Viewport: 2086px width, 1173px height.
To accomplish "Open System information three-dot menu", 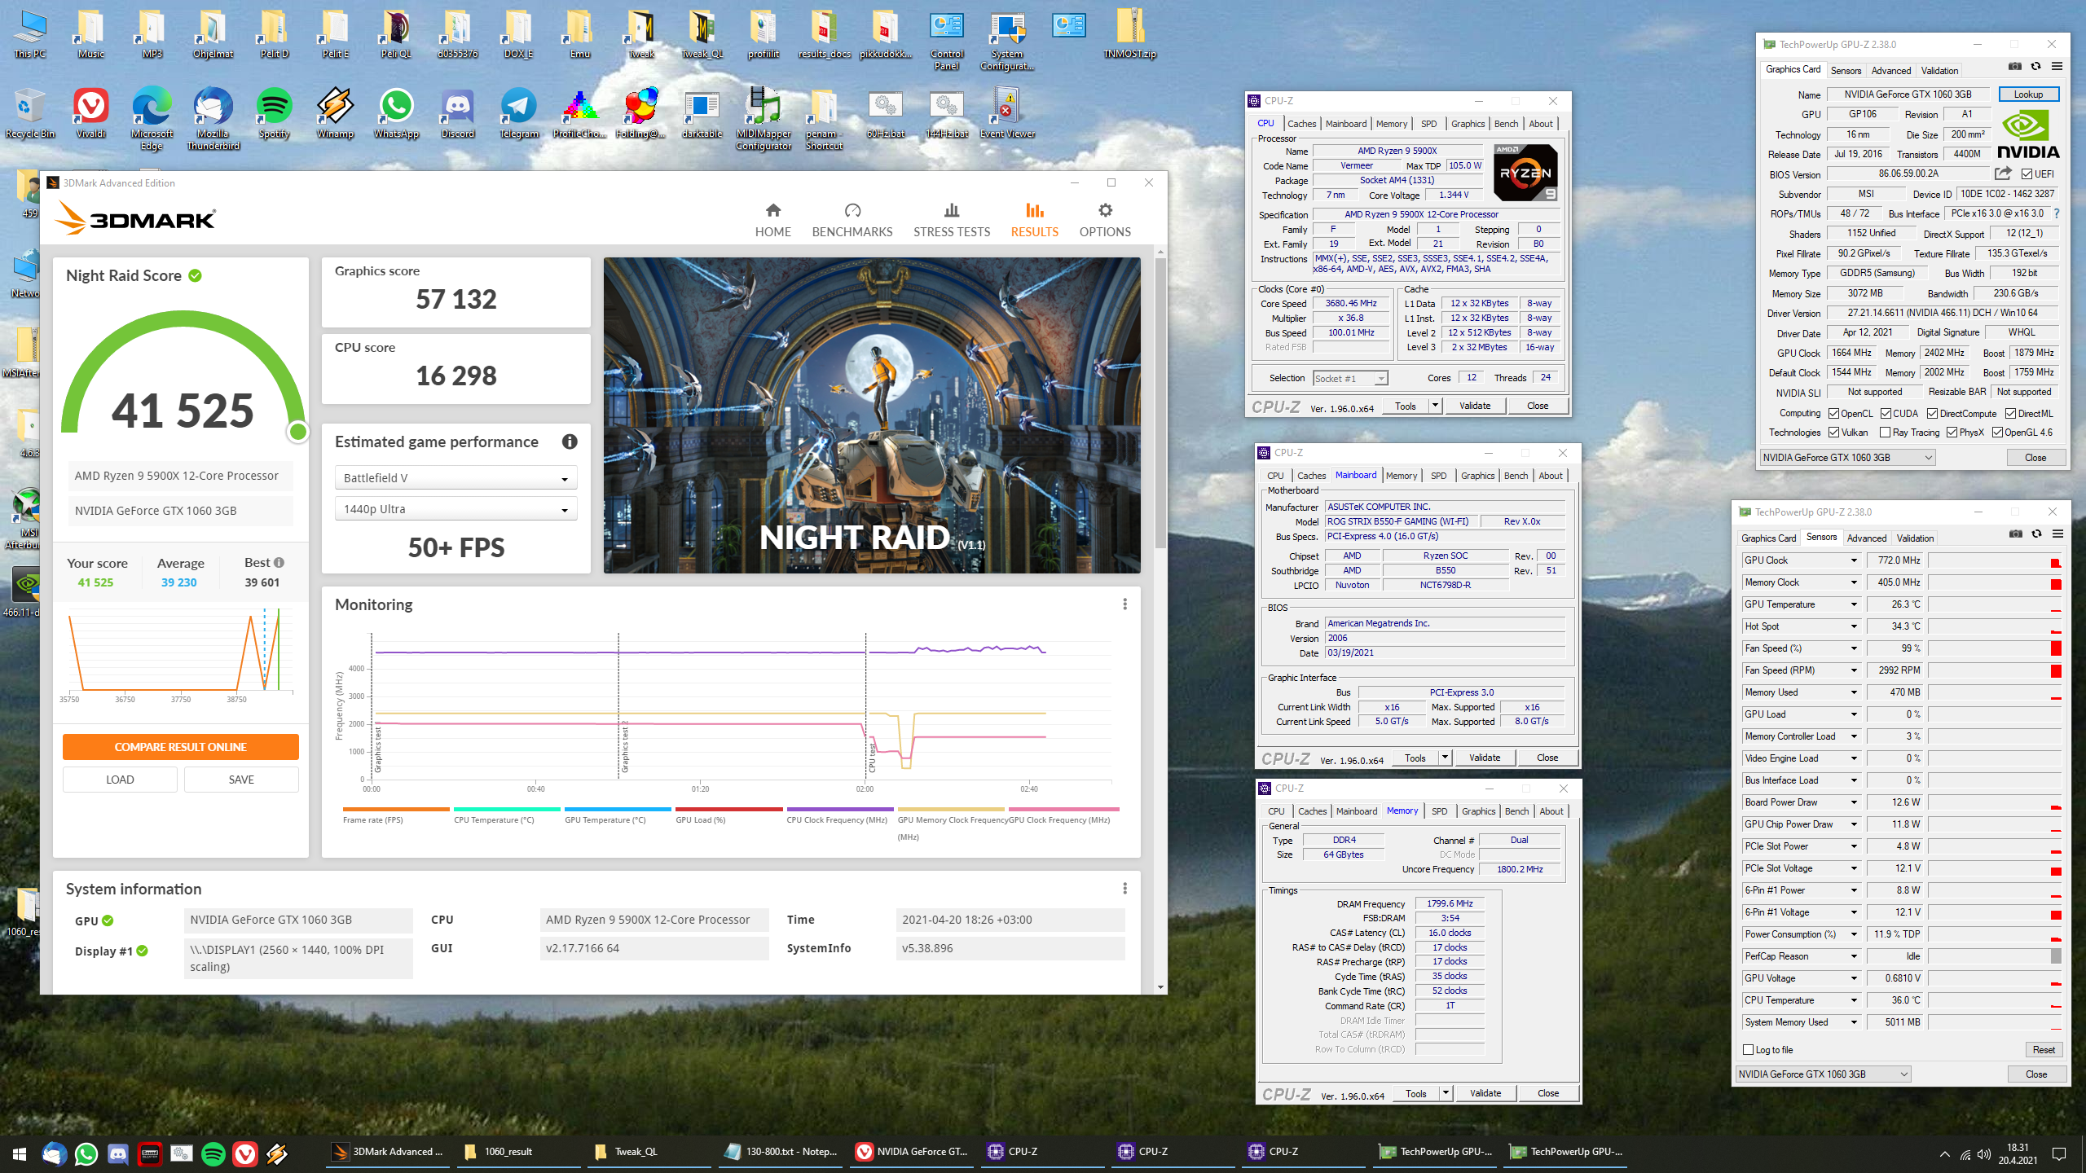I will coord(1124,888).
